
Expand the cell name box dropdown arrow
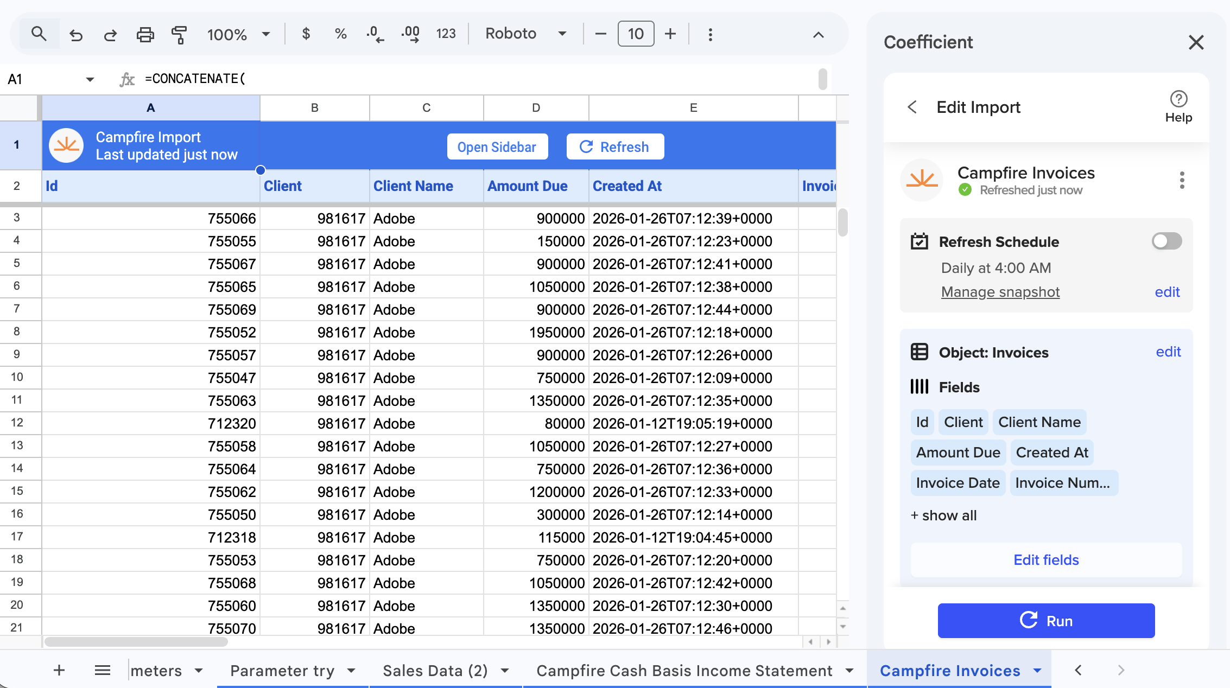point(90,80)
